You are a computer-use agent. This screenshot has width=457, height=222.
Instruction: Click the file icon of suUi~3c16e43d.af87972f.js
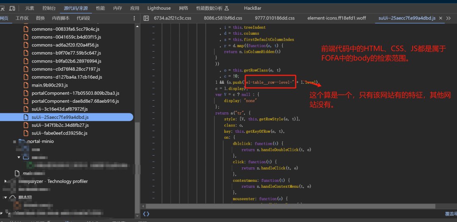tap(26, 109)
